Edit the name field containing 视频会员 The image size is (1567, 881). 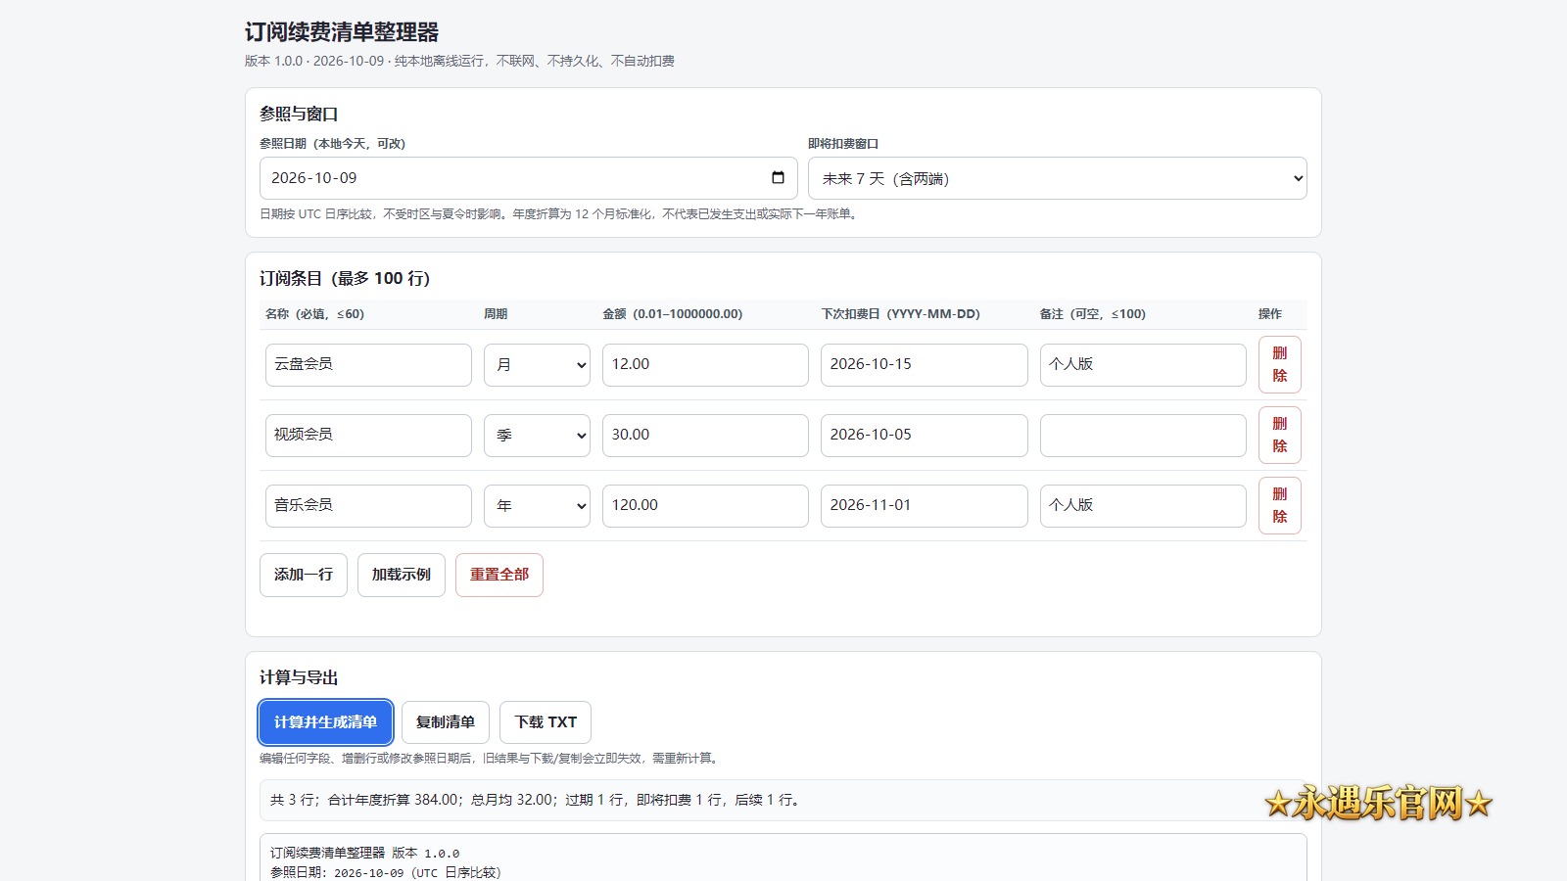pos(368,435)
